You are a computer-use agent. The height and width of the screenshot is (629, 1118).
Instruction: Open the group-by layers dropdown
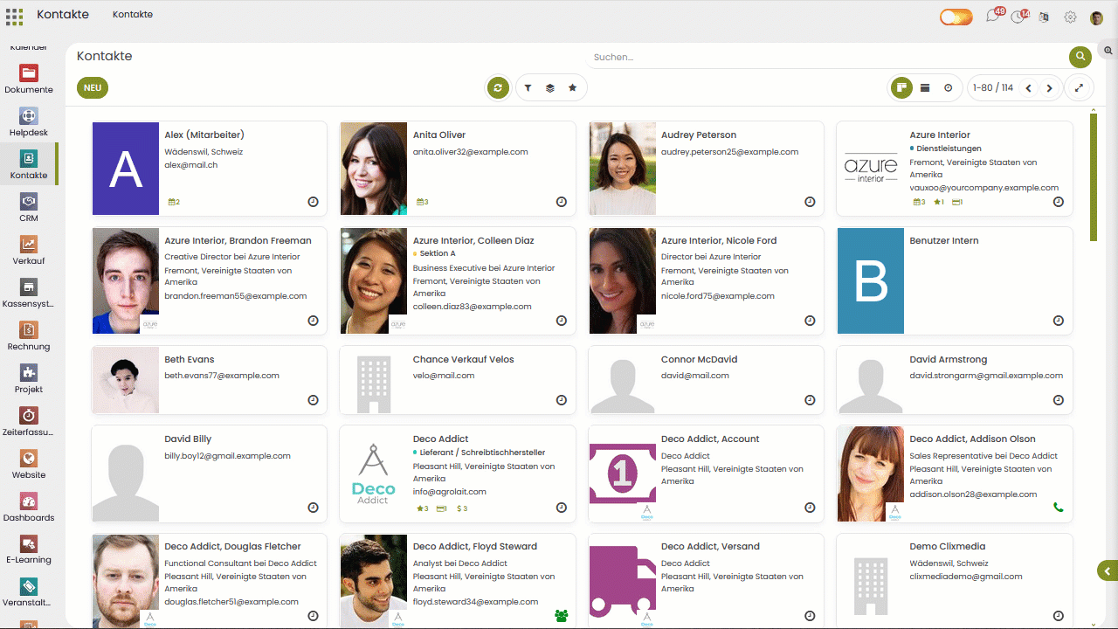pyautogui.click(x=550, y=88)
